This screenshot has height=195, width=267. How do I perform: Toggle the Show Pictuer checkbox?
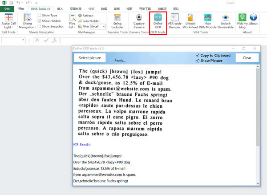[198, 61]
